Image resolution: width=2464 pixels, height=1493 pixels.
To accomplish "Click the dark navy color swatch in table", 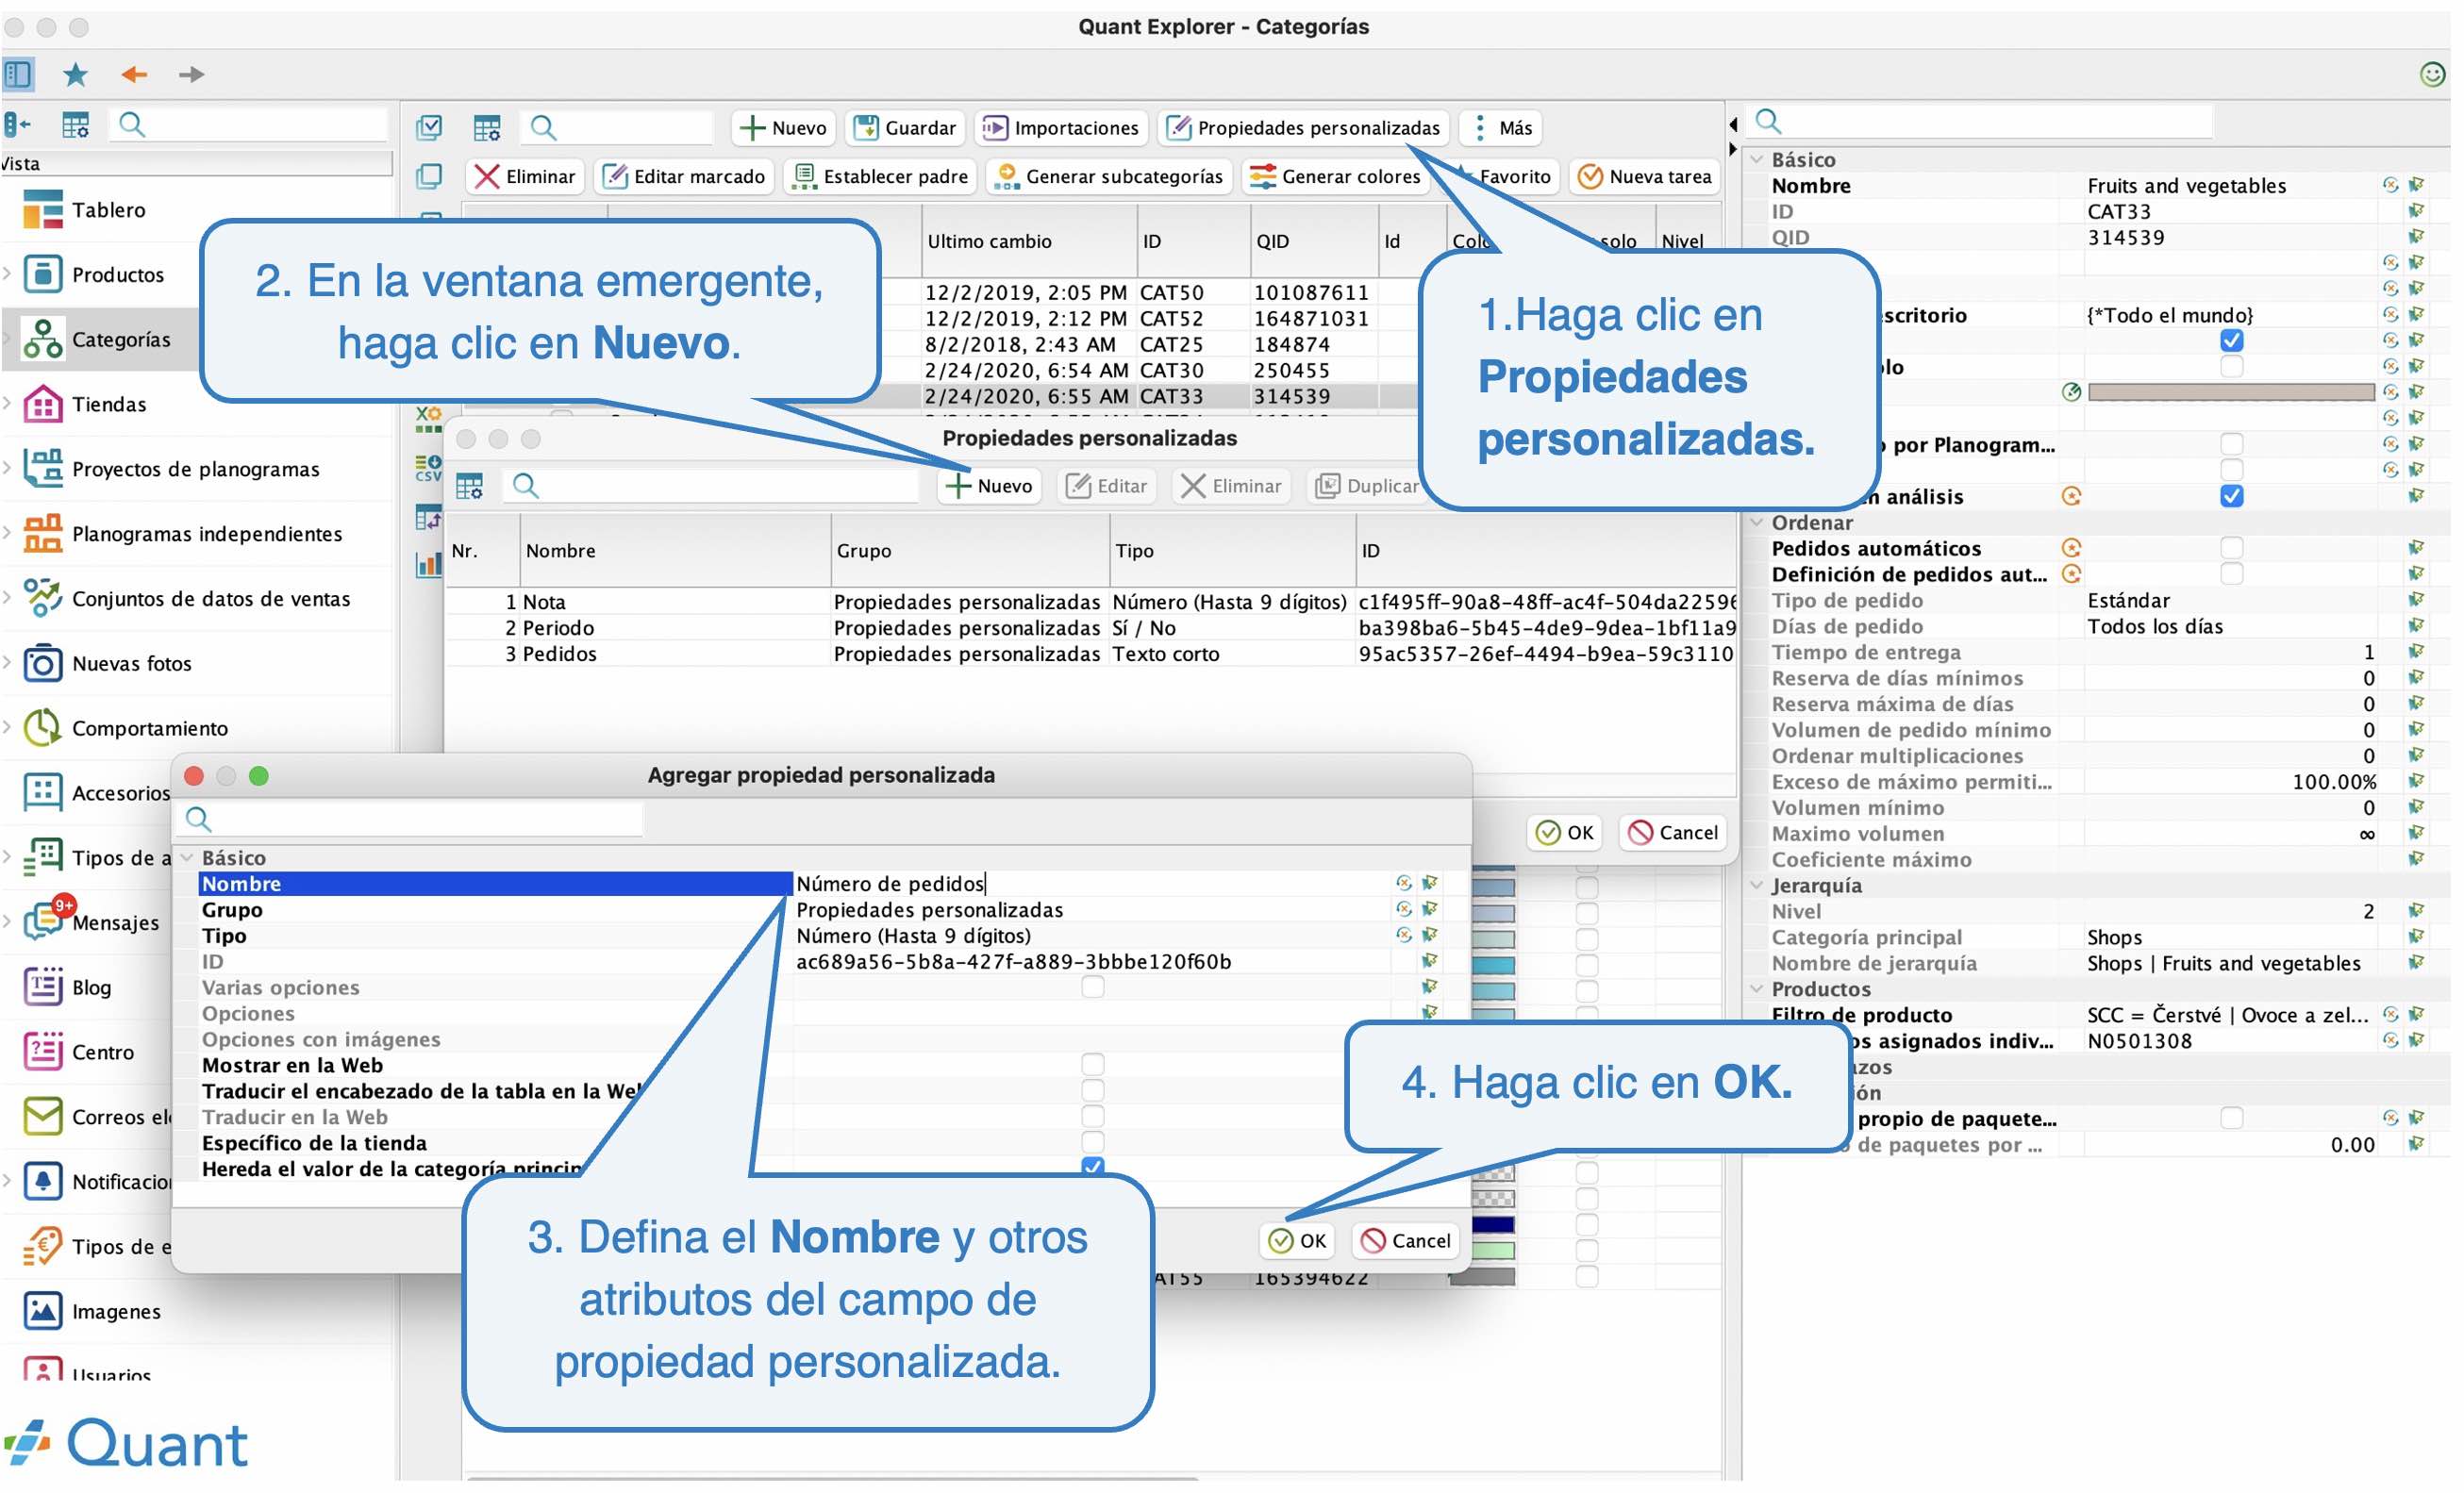I will coord(1493,1224).
